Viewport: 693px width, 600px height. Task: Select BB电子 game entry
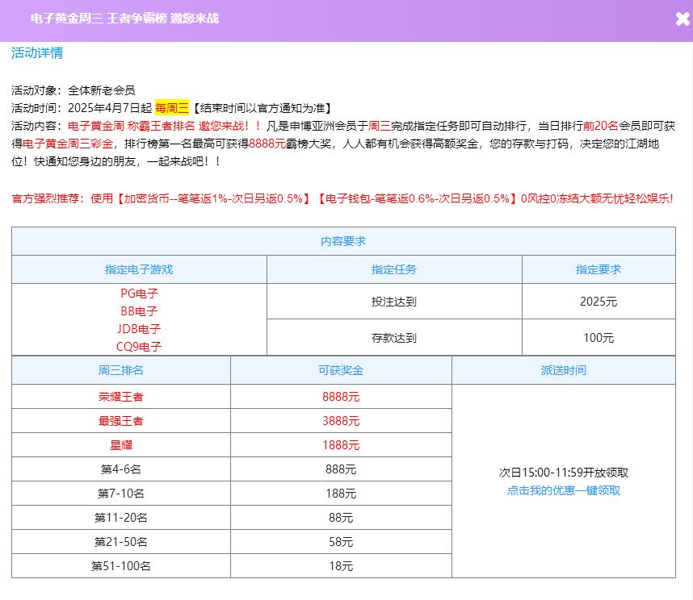tap(139, 311)
